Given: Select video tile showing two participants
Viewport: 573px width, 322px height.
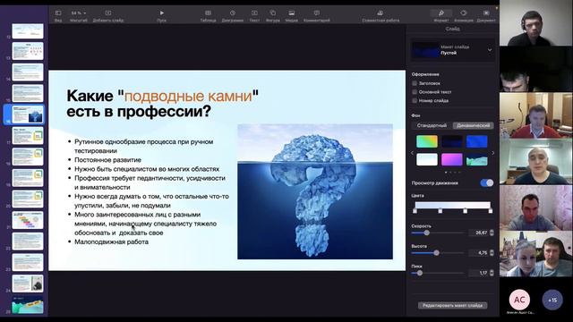Looking at the screenshot, I should tap(535, 254).
